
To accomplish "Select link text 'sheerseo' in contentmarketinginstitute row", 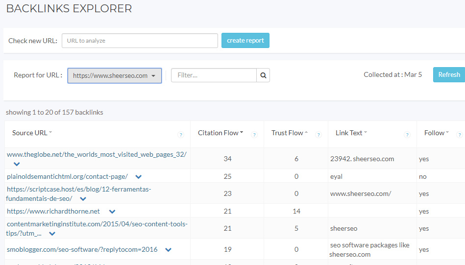I will [x=343, y=229].
